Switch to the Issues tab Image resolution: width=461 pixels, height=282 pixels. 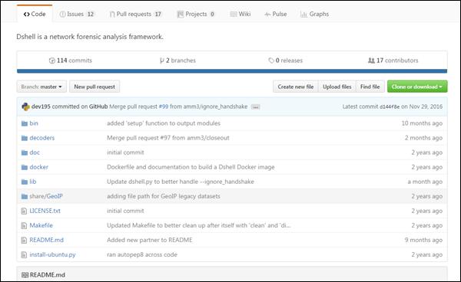(76, 14)
